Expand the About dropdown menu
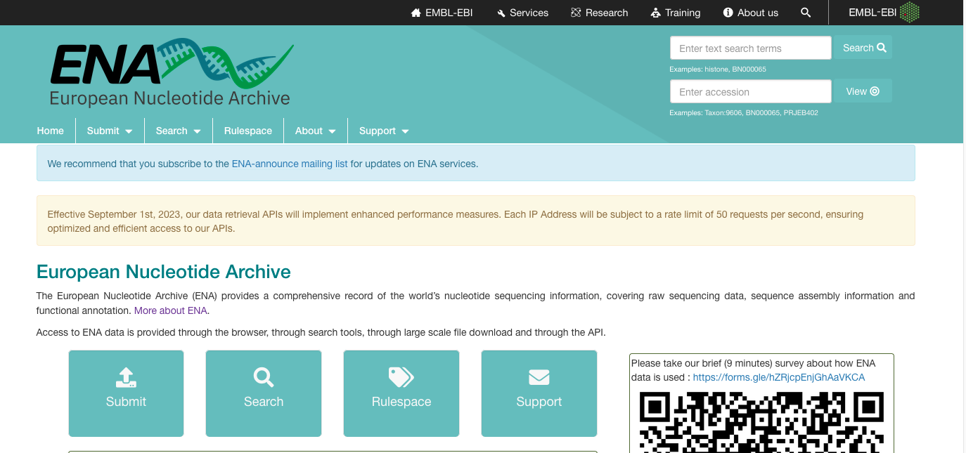This screenshot has height=453, width=966. tap(316, 131)
